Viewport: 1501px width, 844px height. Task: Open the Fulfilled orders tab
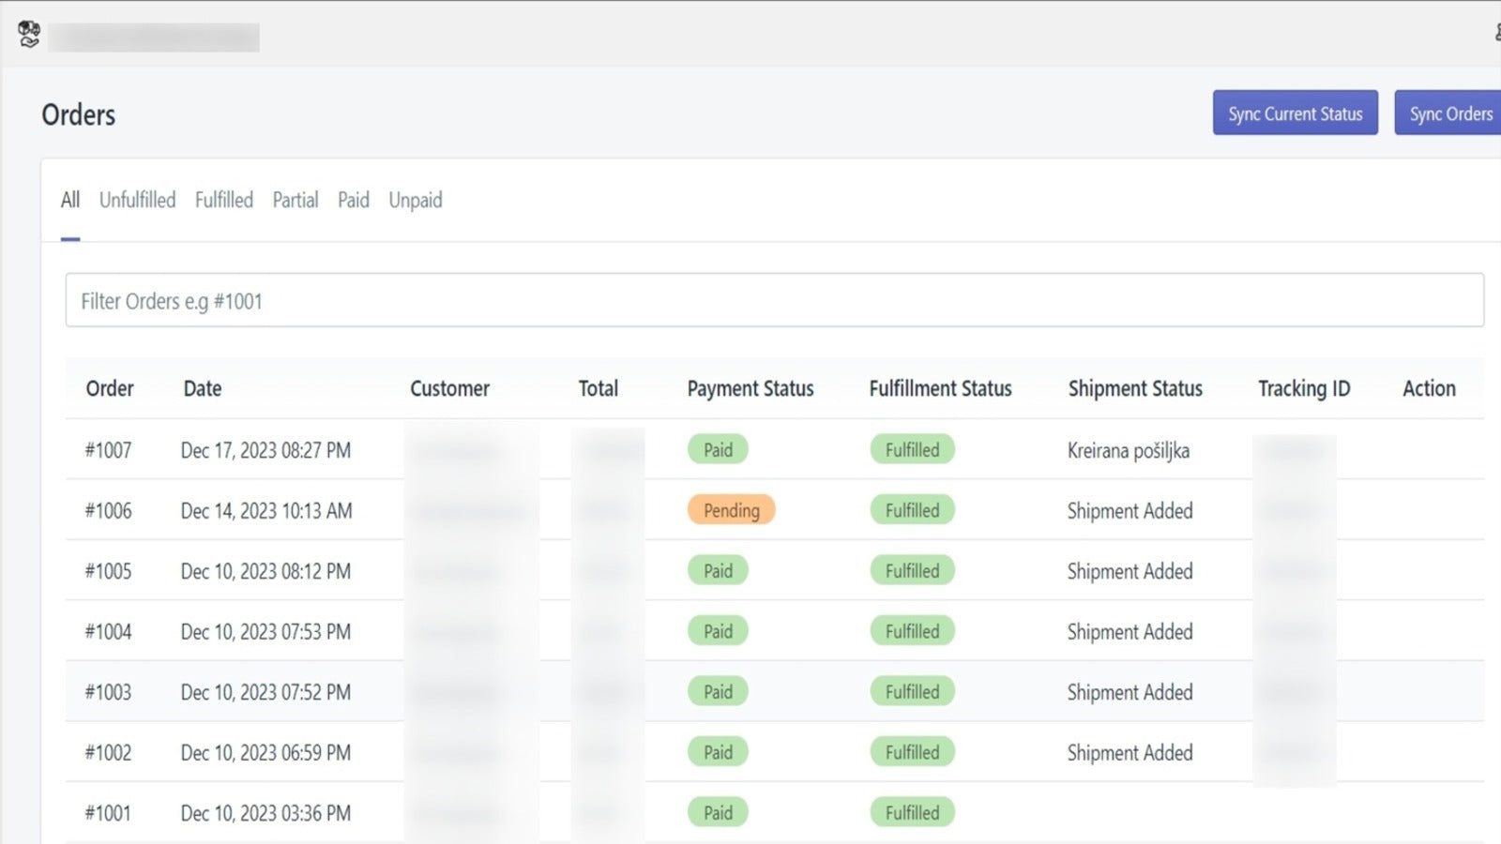coord(223,200)
